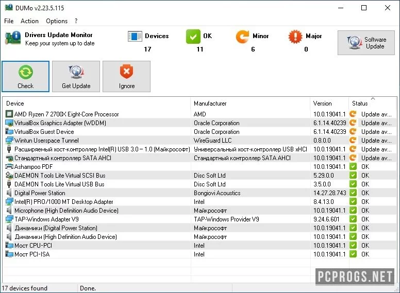Select the TAP-Windows Adapter V9 device name
This screenshot has height=293, width=400.
coord(46,219)
